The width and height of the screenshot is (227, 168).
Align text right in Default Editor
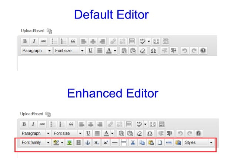(x=102, y=41)
